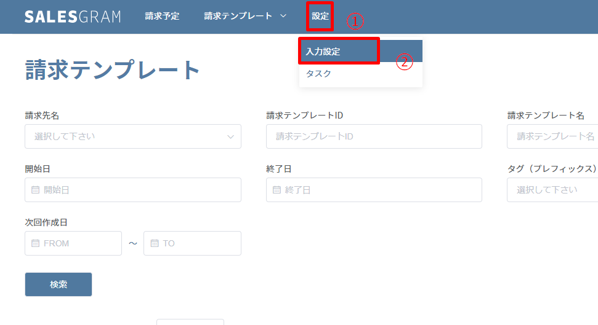Expand the 請求先名 dropdown arrow
598x325 pixels.
(230, 136)
